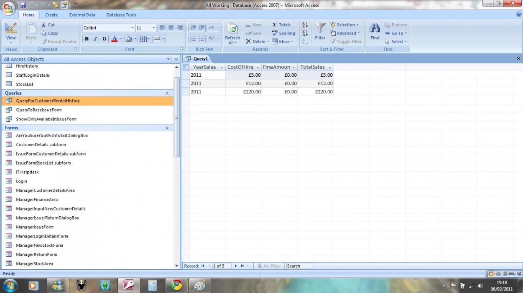Click the current record number field
Screen dimensions: 523x293
222,266
